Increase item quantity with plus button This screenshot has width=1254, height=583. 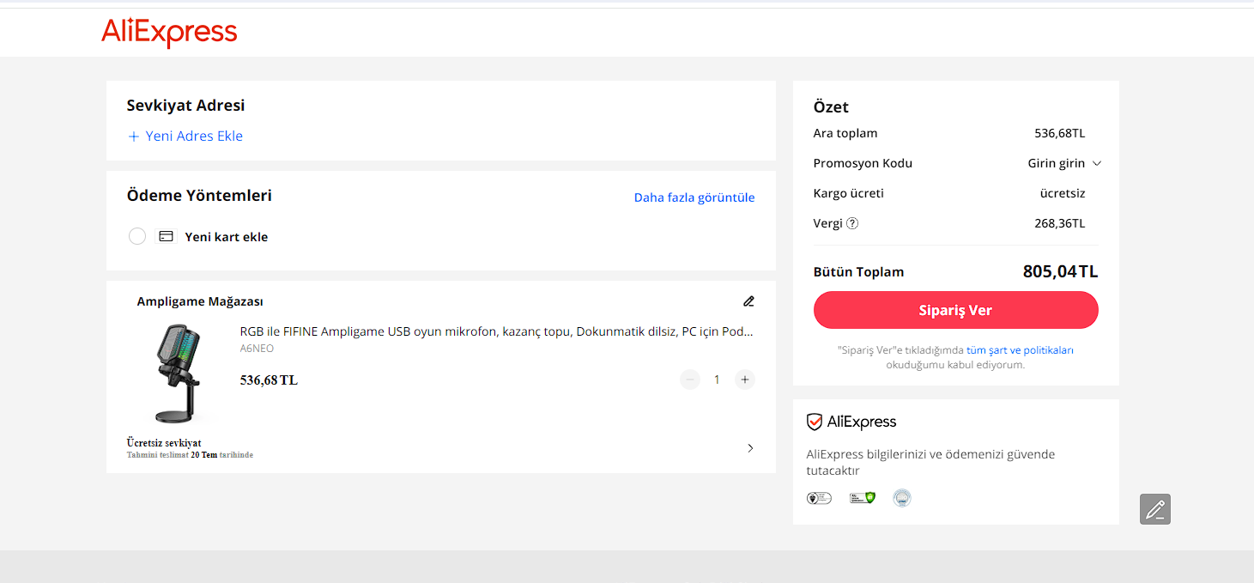tap(745, 380)
